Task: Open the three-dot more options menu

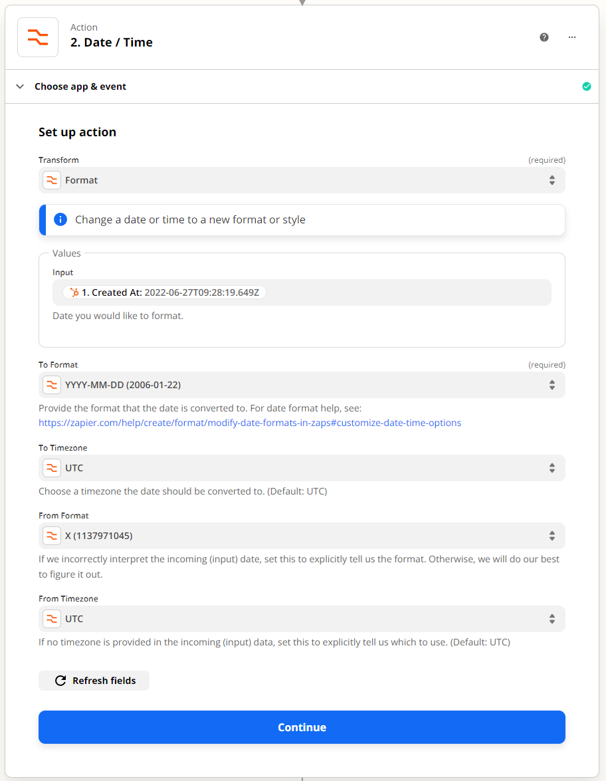Action: pyautogui.click(x=572, y=37)
